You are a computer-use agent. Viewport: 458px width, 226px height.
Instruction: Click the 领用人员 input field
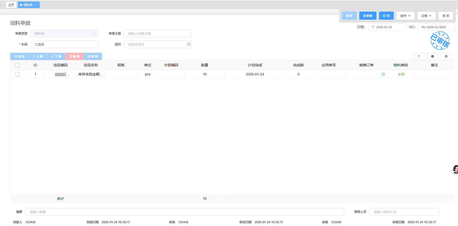coord(404,212)
